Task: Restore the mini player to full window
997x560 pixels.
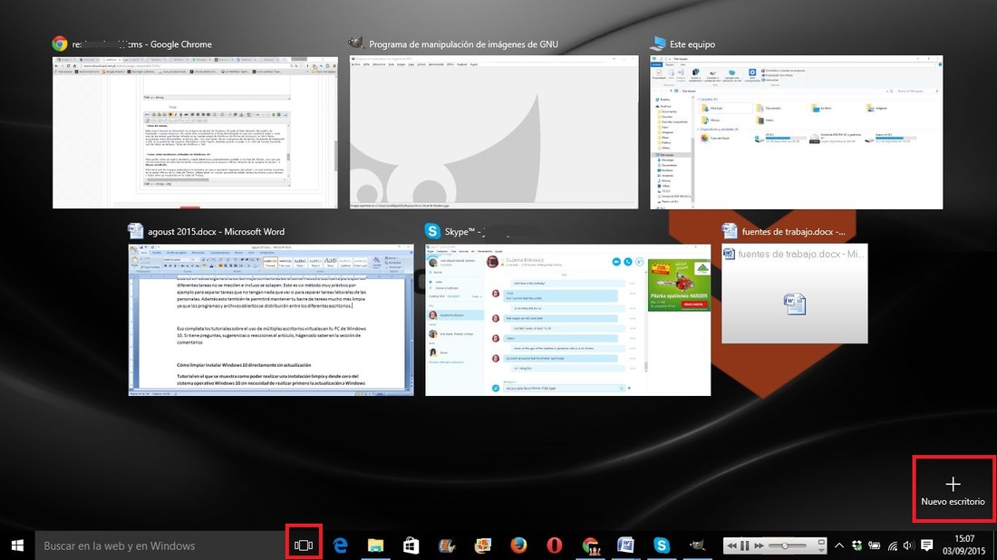Action: click(821, 542)
